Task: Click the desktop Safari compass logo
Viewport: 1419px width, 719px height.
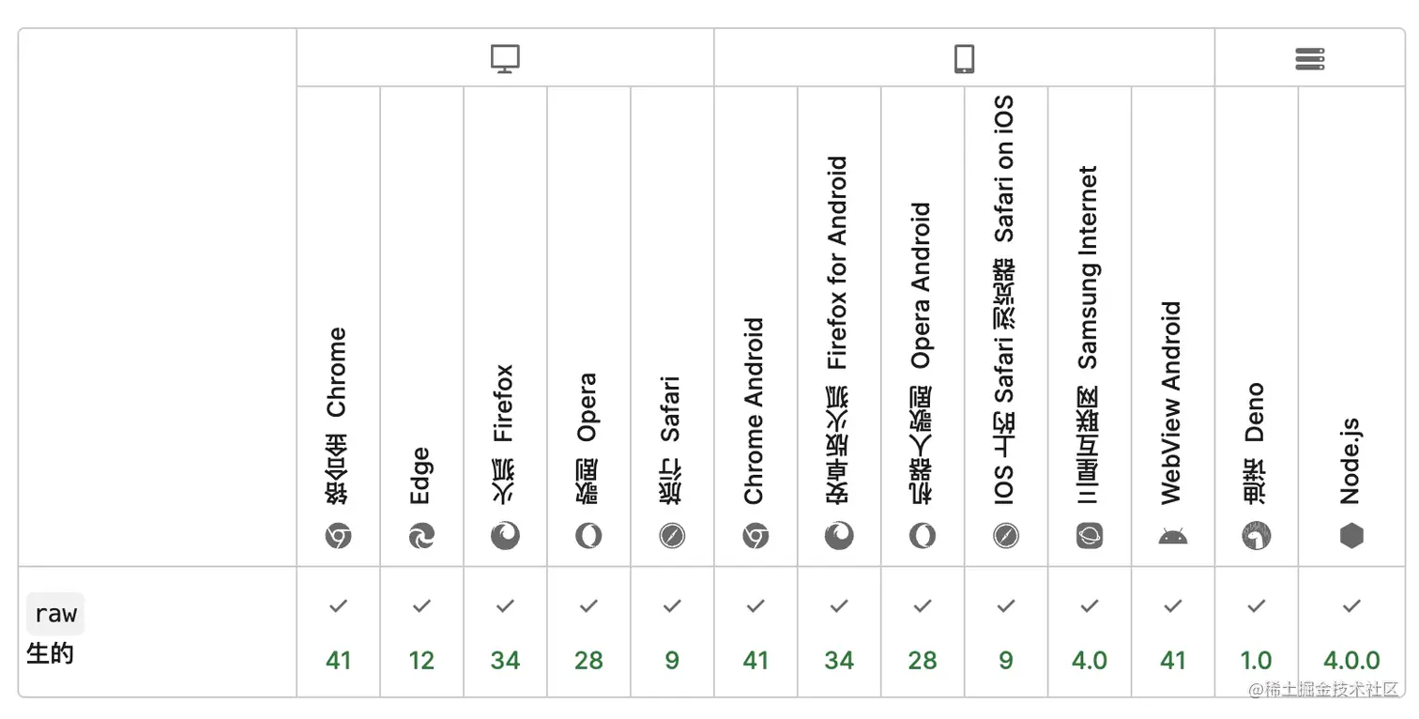Action: 672,536
